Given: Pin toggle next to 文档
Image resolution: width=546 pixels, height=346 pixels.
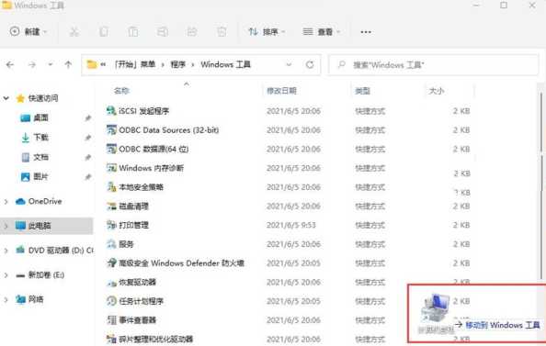Looking at the screenshot, I should pyautogui.click(x=87, y=158).
